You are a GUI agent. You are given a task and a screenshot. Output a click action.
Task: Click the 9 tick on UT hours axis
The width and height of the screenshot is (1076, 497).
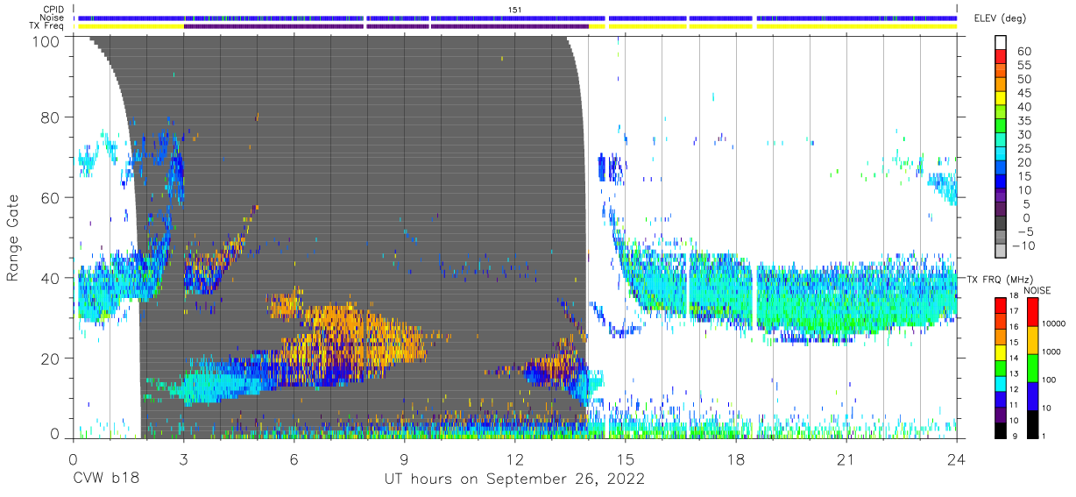tap(404, 458)
